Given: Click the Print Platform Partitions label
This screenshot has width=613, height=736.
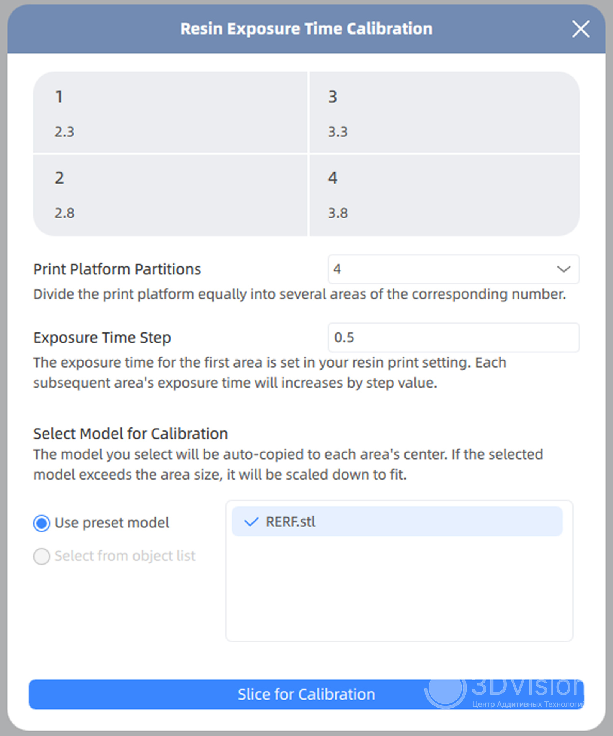Looking at the screenshot, I should click(x=117, y=269).
